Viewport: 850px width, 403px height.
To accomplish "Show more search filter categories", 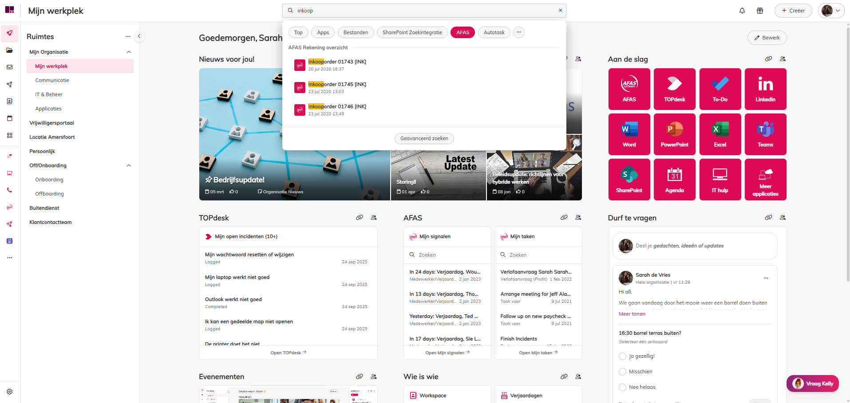I will click(518, 32).
